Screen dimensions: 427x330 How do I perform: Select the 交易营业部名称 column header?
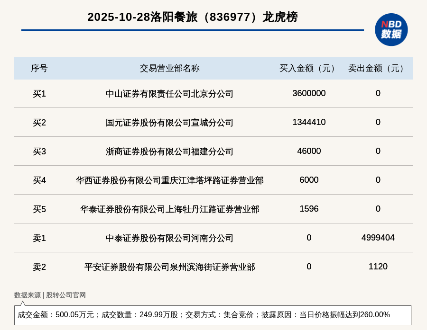tap(169, 68)
